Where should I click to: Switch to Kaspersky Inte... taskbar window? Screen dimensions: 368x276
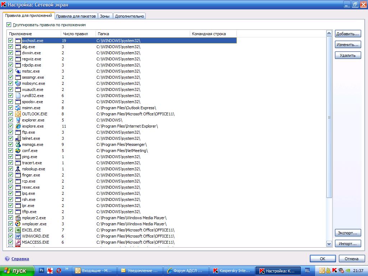pyautogui.click(x=232, y=271)
